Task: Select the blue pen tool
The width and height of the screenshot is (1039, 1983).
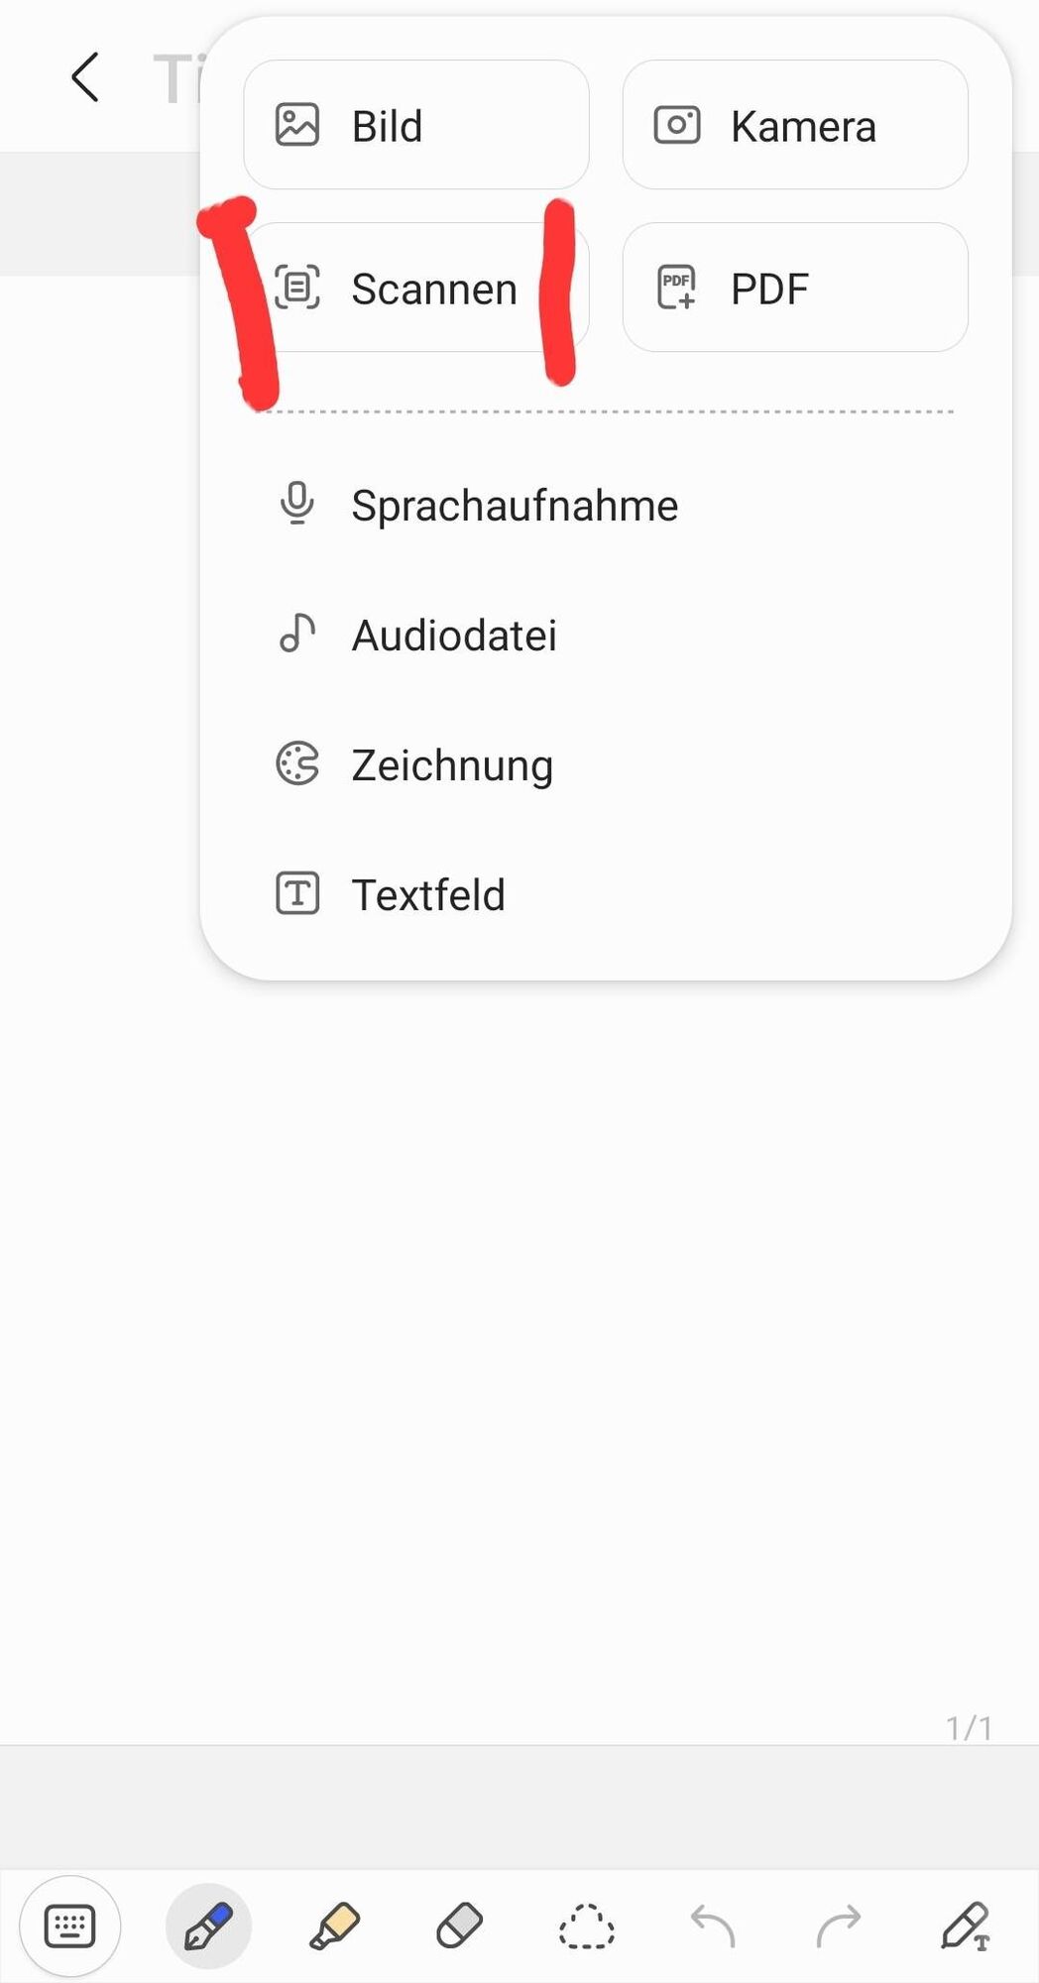Action: pos(208,1926)
